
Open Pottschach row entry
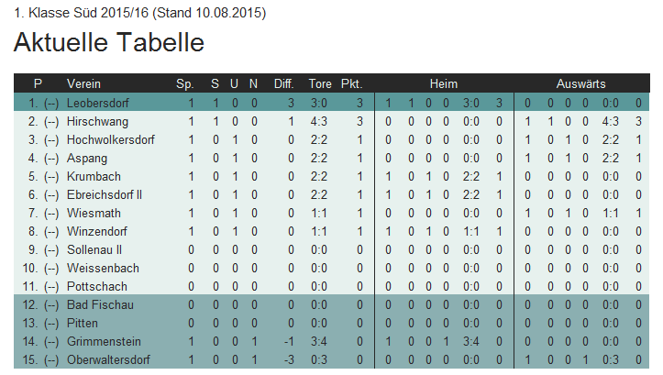coord(97,287)
